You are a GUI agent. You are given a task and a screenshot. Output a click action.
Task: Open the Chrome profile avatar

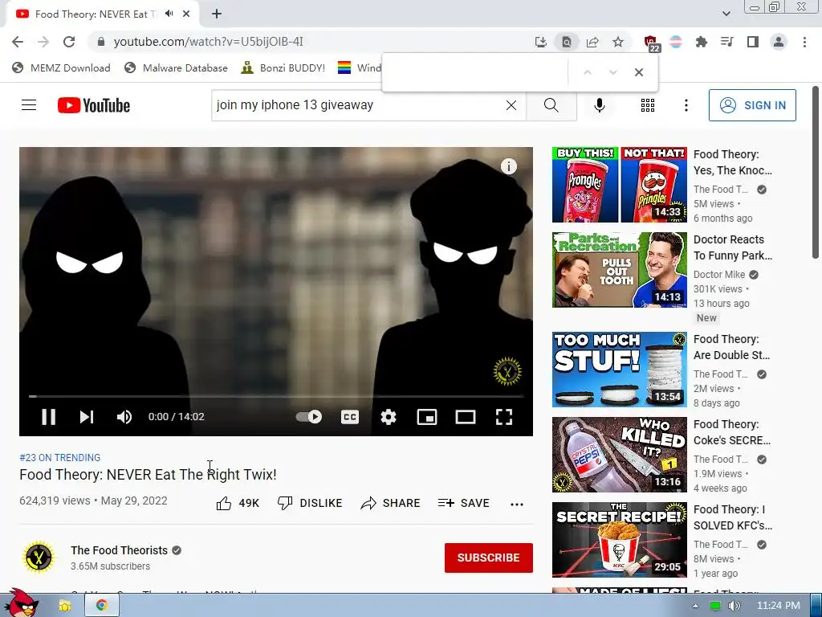[779, 42]
